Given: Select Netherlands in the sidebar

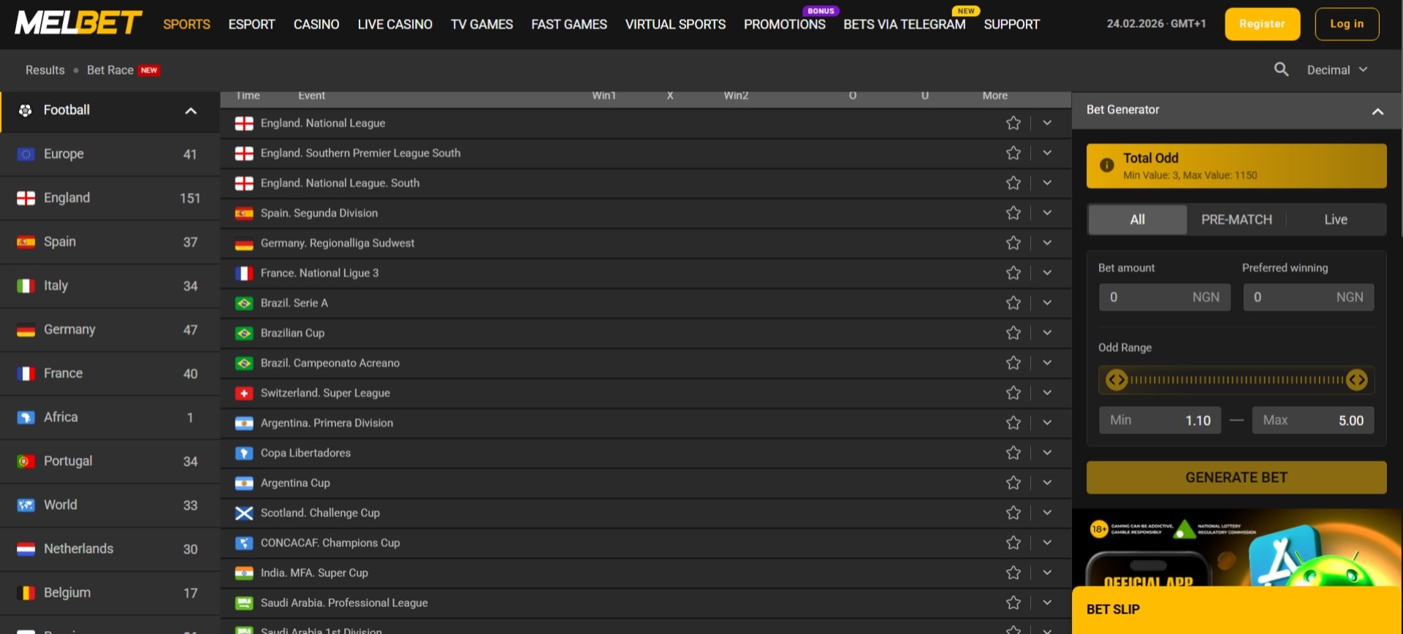Looking at the screenshot, I should pyautogui.click(x=110, y=549).
